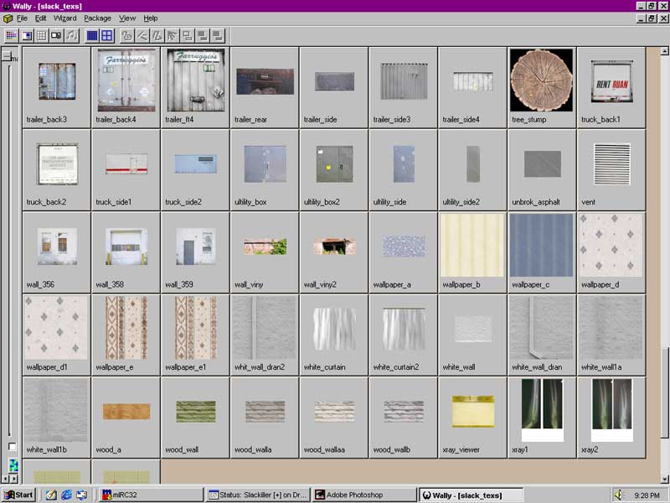Switch to Adobe Photoshop in taskbar

364,495
